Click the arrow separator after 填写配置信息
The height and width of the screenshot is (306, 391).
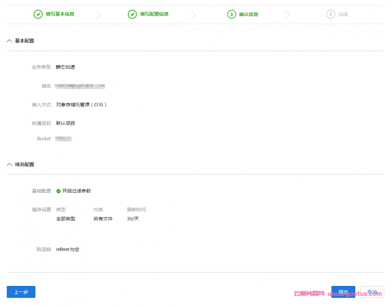click(193, 15)
